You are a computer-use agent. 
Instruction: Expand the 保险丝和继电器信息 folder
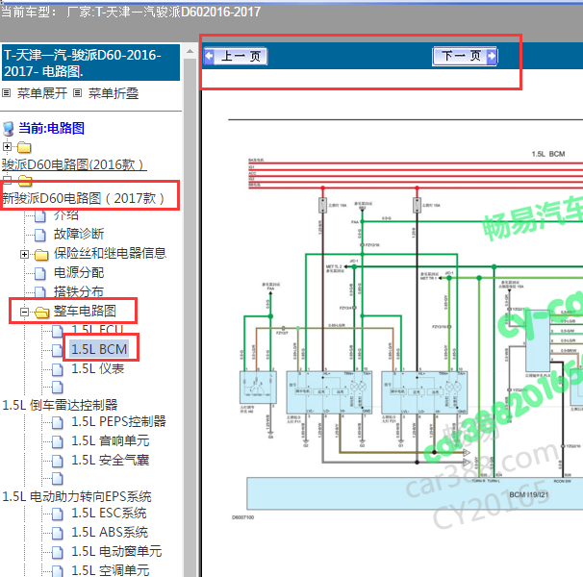(x=25, y=254)
